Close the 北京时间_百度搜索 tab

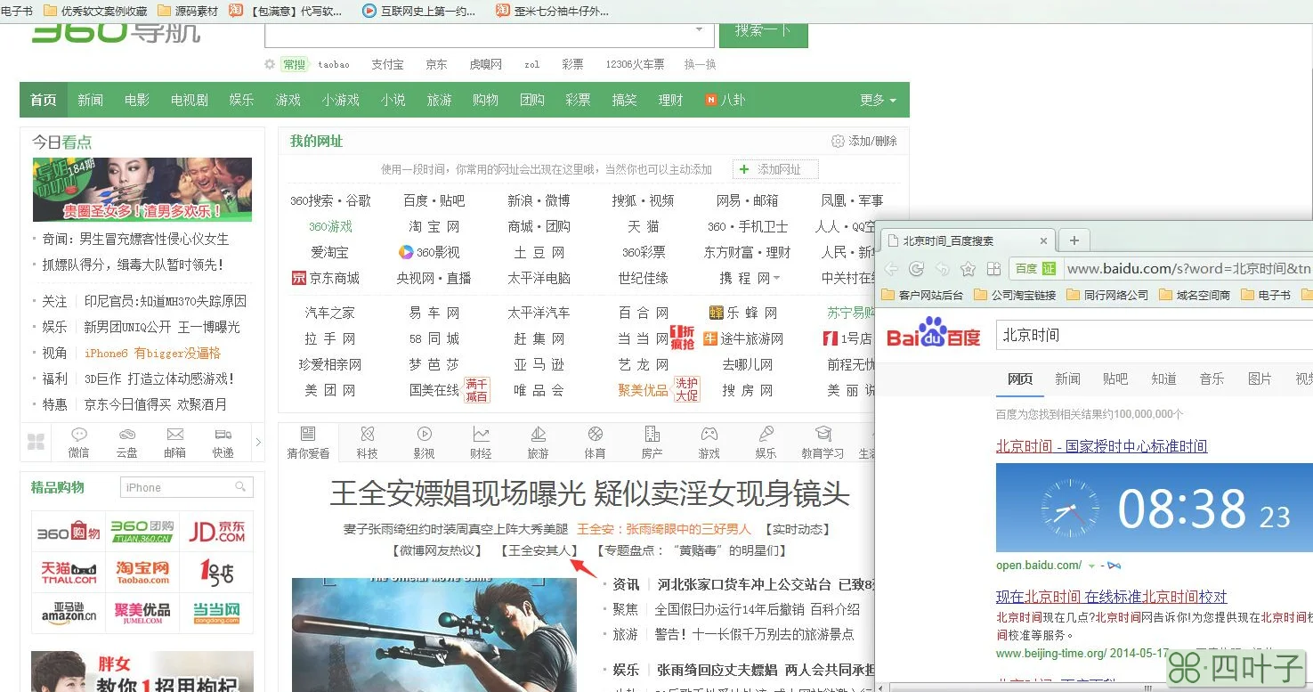coord(1044,241)
